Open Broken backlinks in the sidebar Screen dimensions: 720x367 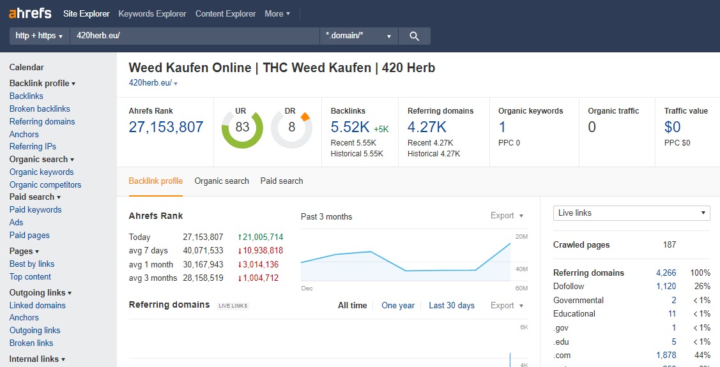pos(40,109)
